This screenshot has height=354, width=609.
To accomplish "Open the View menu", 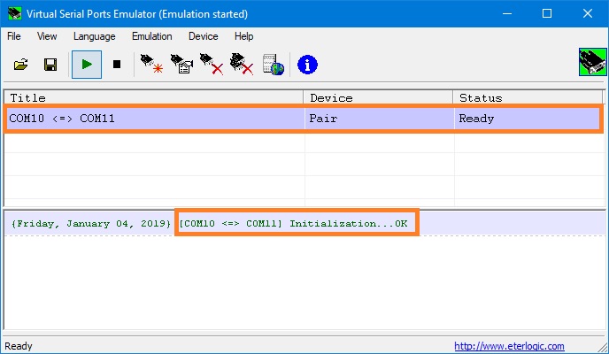I will point(47,36).
